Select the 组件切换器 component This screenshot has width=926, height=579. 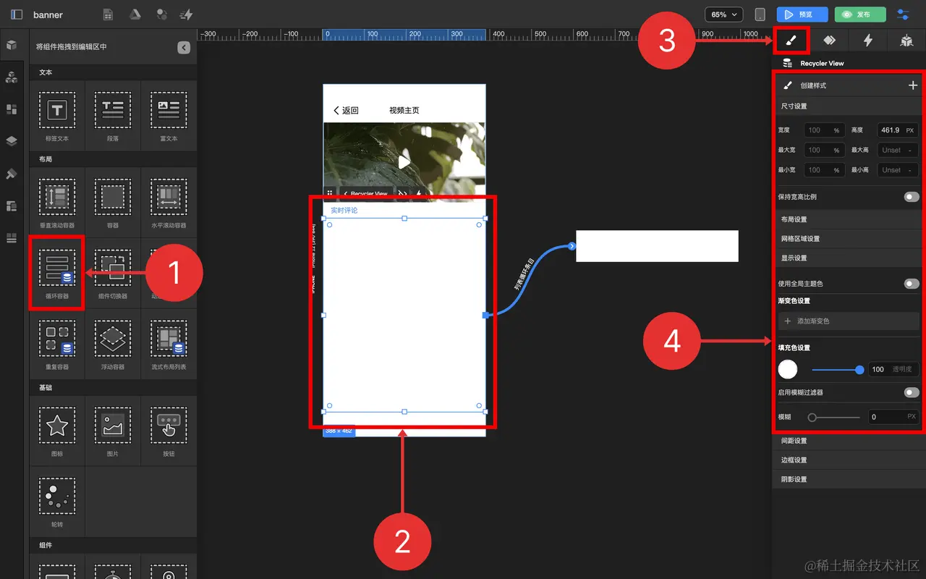click(113, 273)
